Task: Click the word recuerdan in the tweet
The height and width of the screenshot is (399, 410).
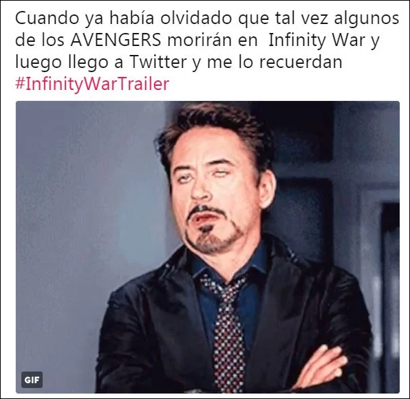Action: point(301,62)
